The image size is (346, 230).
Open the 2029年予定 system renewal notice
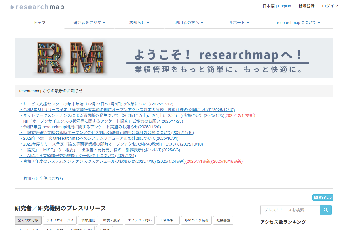pyautogui.click(x=98, y=138)
